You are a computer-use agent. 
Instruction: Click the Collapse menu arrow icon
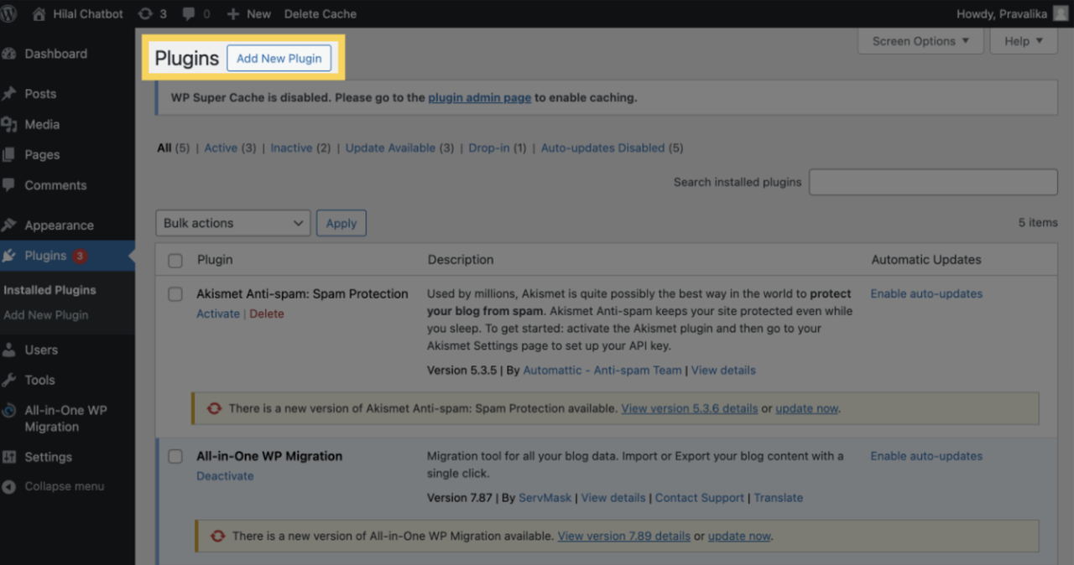[9, 486]
